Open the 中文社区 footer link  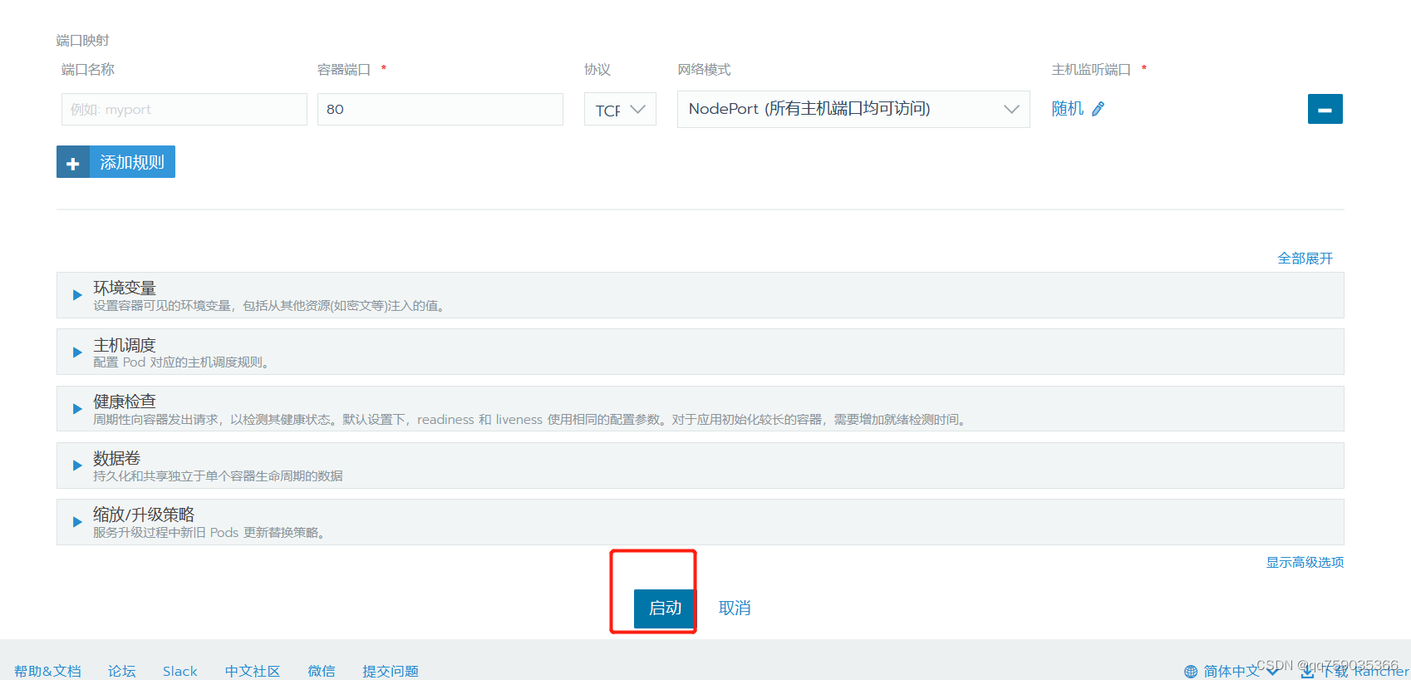tap(253, 671)
